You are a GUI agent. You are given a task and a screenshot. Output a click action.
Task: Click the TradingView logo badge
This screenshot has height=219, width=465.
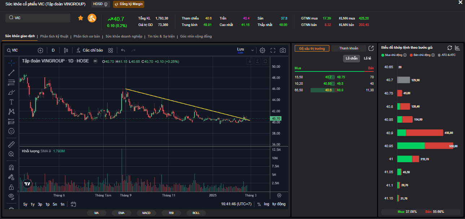point(27,184)
